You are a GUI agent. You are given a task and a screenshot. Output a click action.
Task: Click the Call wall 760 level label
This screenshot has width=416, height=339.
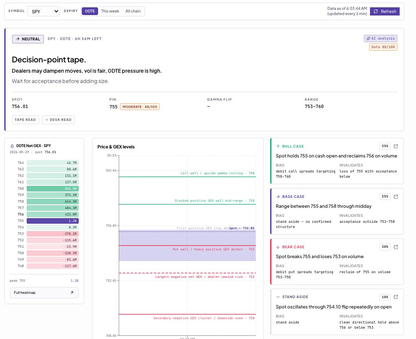coord(217,173)
